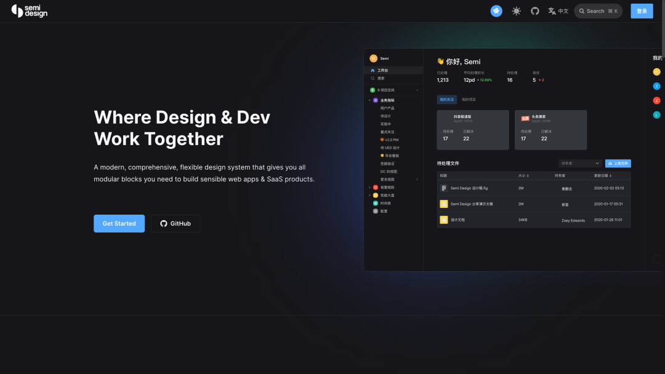Expand the 更多视图 chevron arrow
The width and height of the screenshot is (665, 374).
point(417,180)
